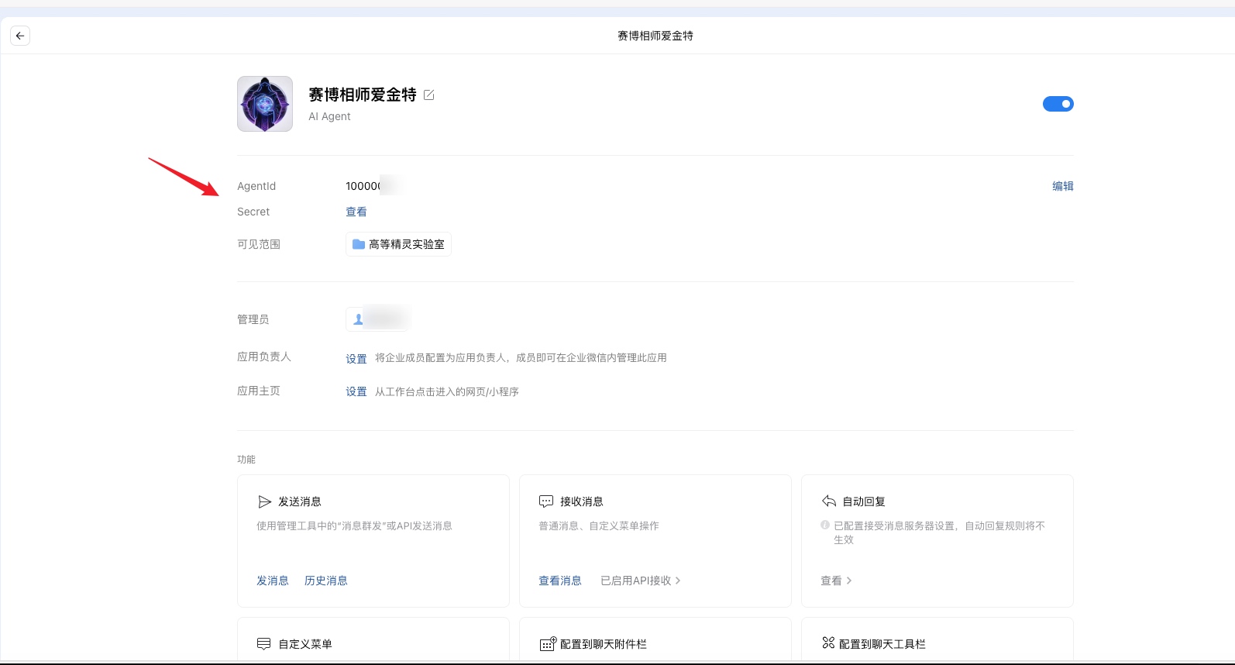Go back with the arrow button
The width and height of the screenshot is (1235, 665).
[x=20, y=36]
